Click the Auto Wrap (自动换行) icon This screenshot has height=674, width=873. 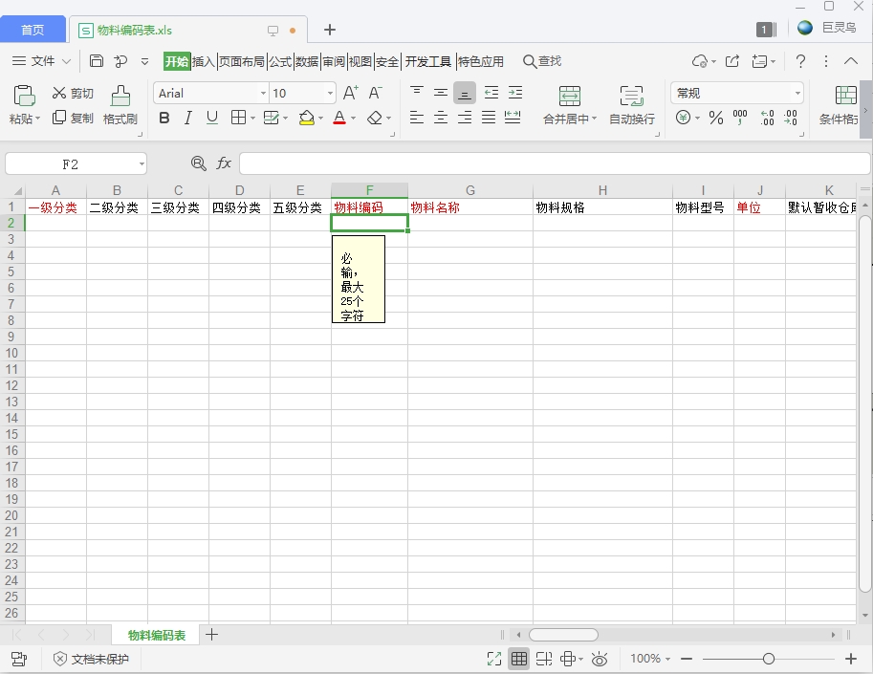coord(631,97)
